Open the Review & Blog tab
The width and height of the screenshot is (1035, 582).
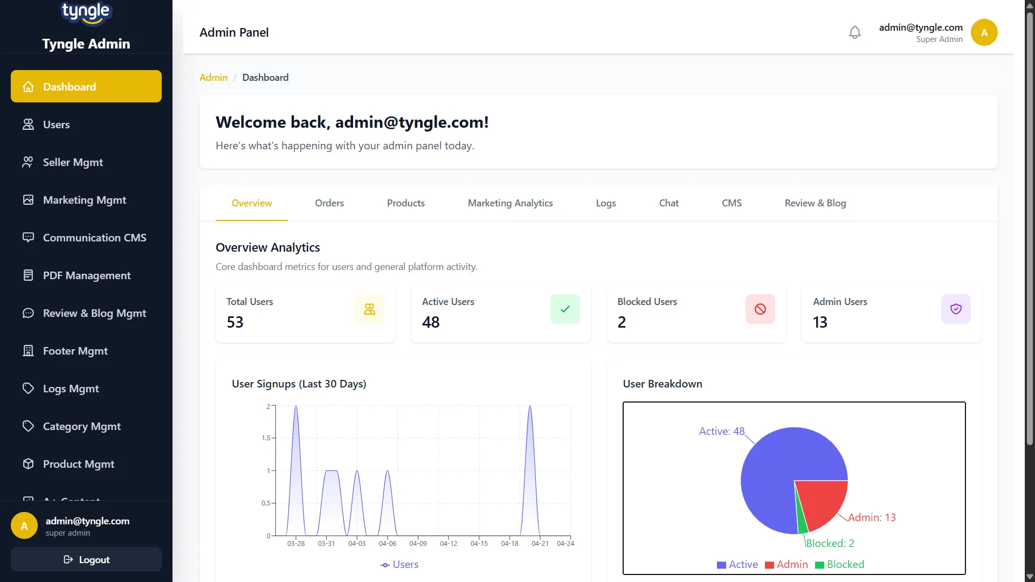[816, 203]
